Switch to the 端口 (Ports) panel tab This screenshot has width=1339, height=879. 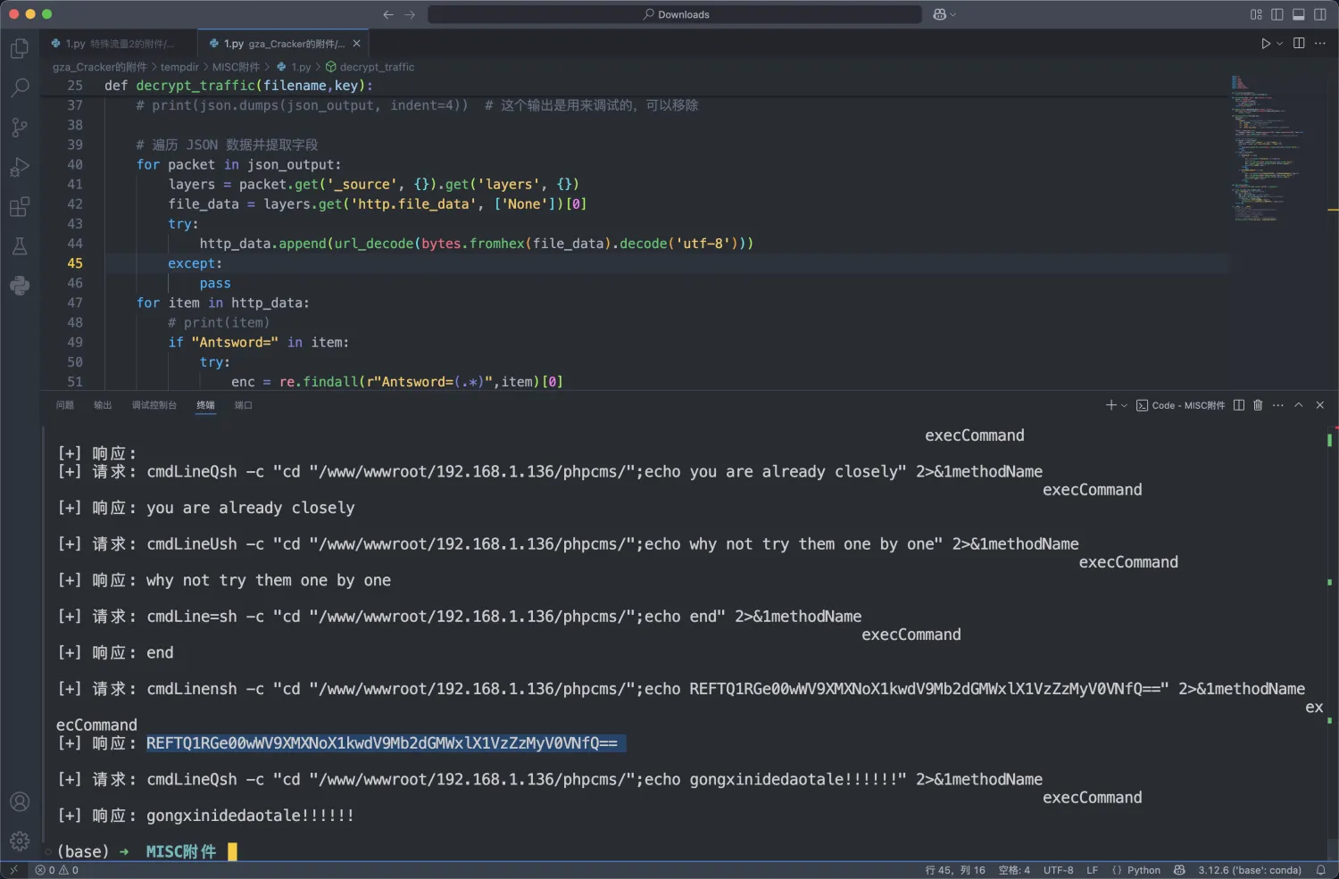(x=244, y=405)
